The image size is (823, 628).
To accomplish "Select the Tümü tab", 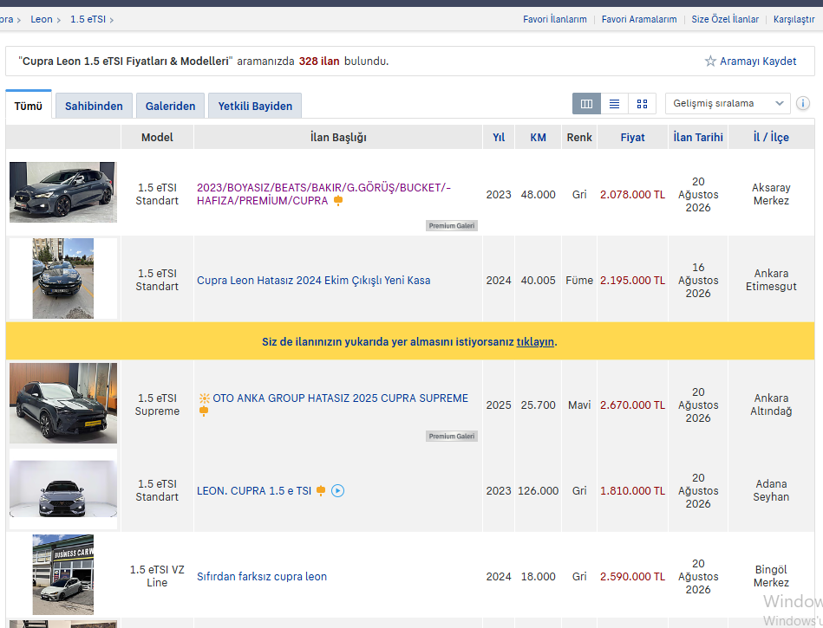I will (x=29, y=106).
